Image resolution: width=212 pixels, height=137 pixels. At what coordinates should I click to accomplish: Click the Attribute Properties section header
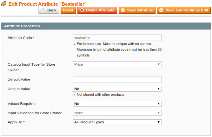tap(106, 26)
